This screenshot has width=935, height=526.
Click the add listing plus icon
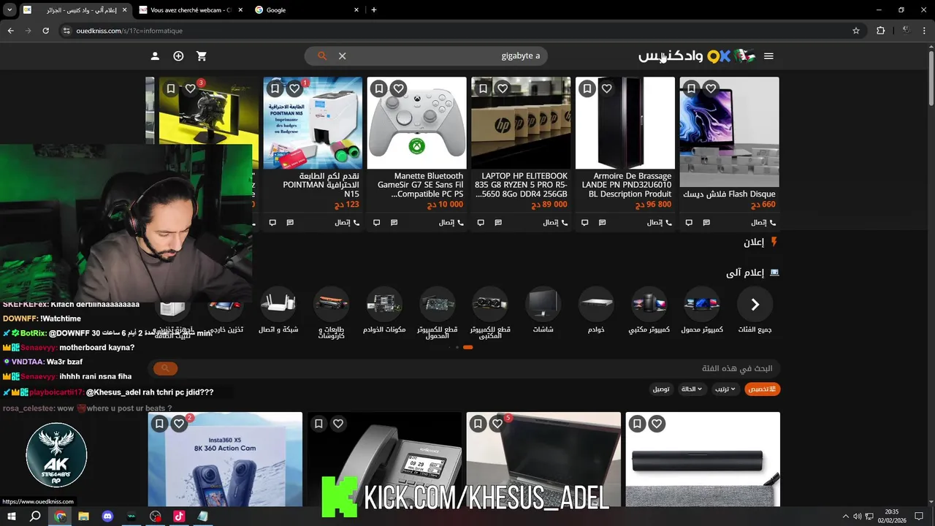tap(178, 56)
